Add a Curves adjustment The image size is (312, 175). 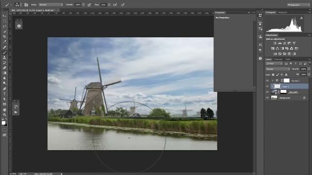click(x=285, y=43)
